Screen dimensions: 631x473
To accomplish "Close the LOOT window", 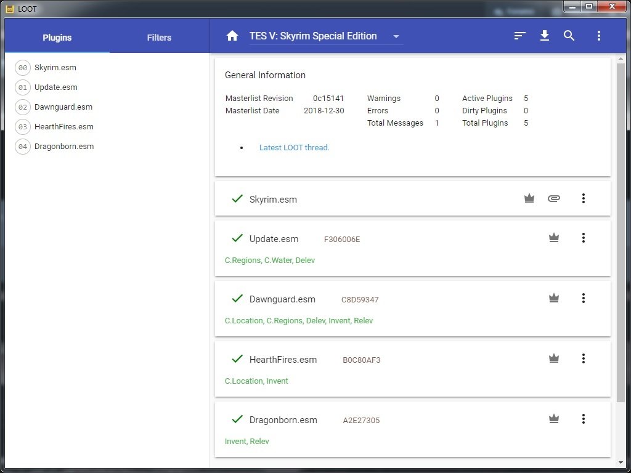I will (x=612, y=6).
